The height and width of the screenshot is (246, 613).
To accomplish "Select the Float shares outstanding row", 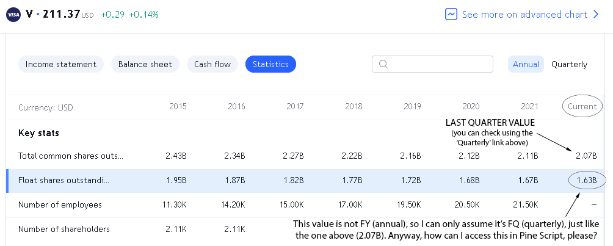I will point(306,181).
